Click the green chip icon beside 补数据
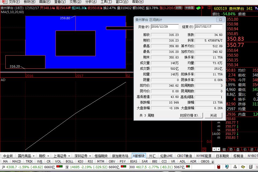This screenshot has width=258, height=172. 198,8
